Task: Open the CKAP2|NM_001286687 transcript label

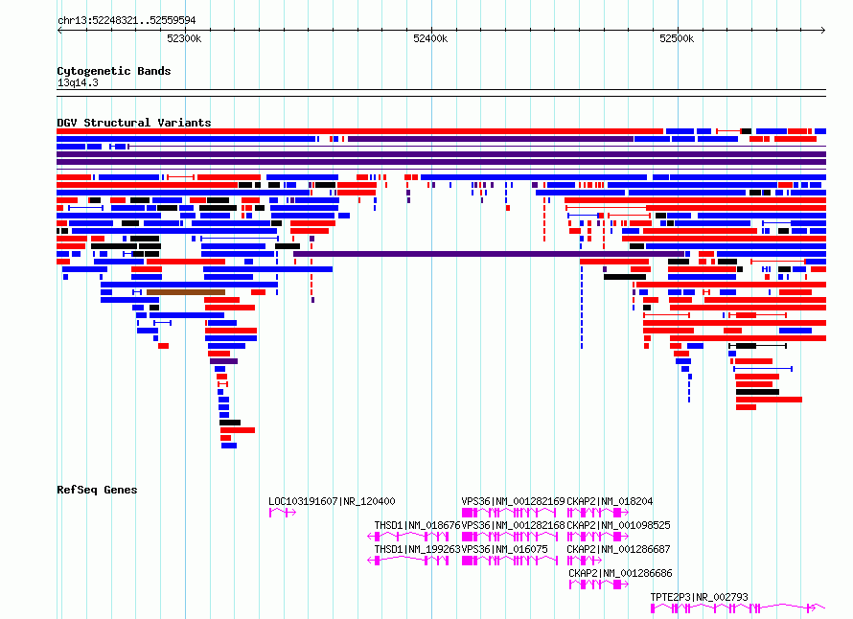Action: point(618,549)
